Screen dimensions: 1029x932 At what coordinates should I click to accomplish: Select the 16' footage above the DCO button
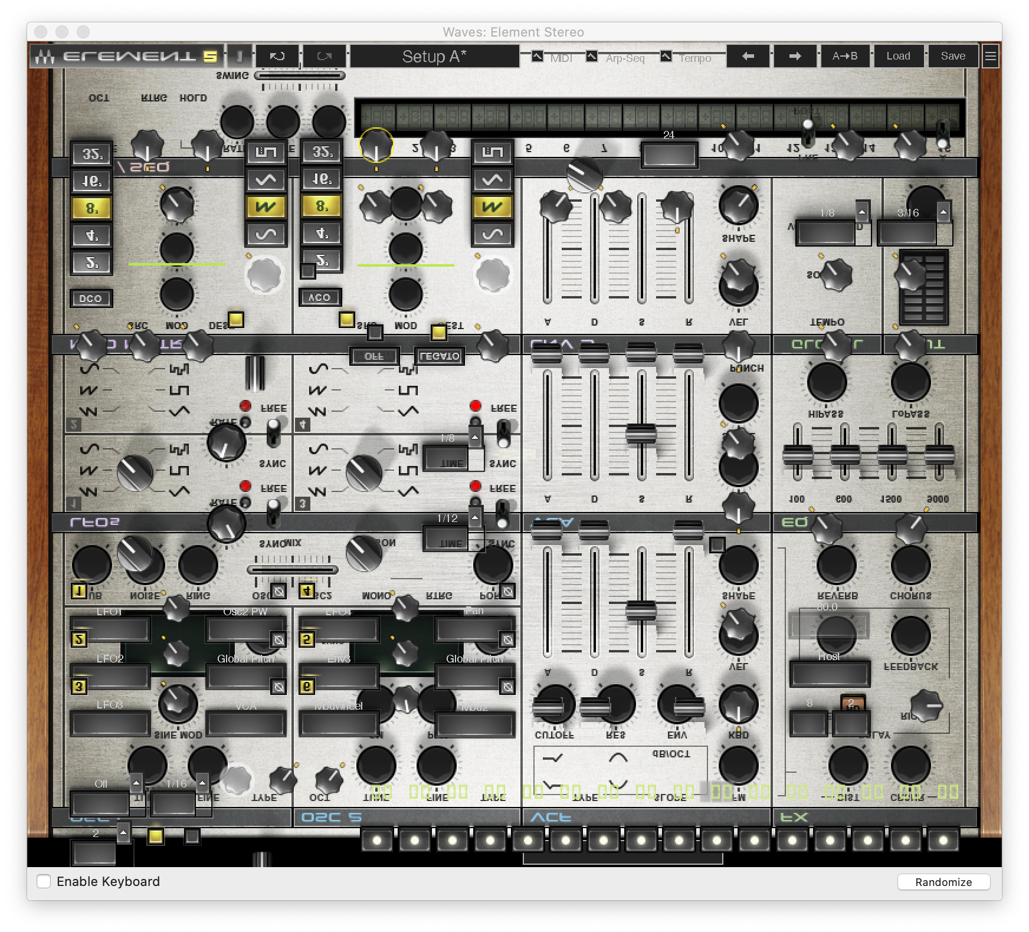[91, 182]
